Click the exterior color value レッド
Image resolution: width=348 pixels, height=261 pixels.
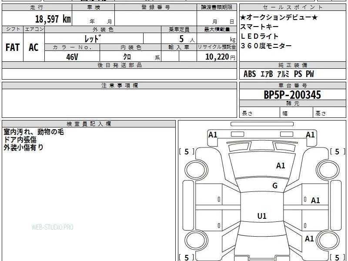pyautogui.click(x=93, y=39)
